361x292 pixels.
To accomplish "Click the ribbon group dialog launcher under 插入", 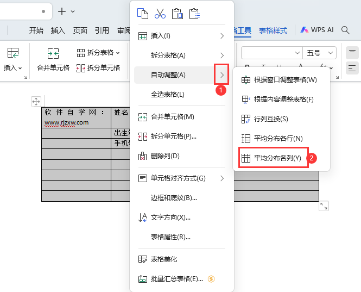I will 26,78.
